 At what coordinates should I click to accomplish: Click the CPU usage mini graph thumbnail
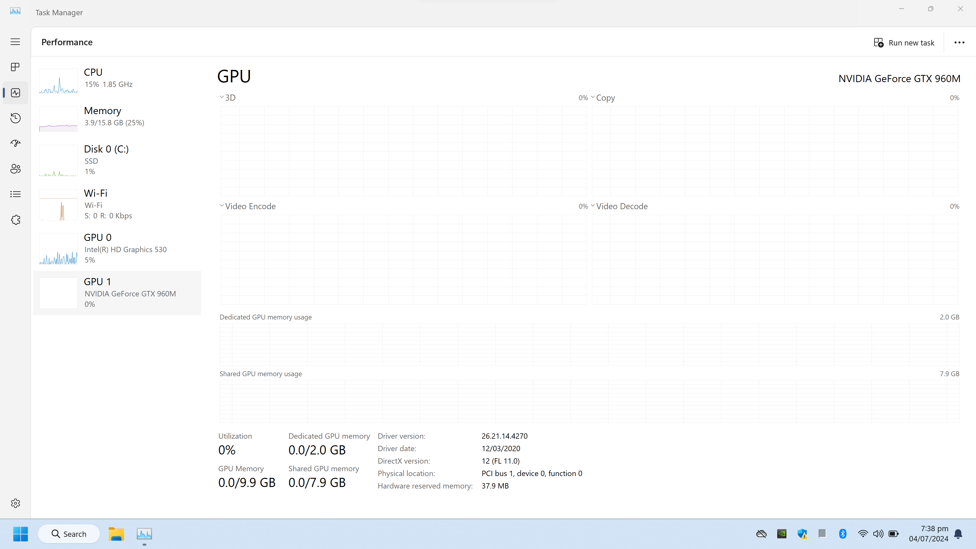point(58,81)
